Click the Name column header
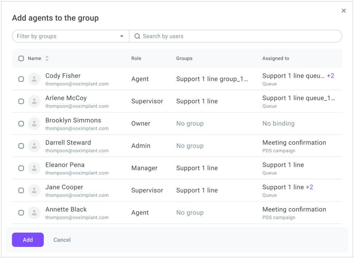Viewport: 354px width, 258px height. pyautogui.click(x=35, y=58)
